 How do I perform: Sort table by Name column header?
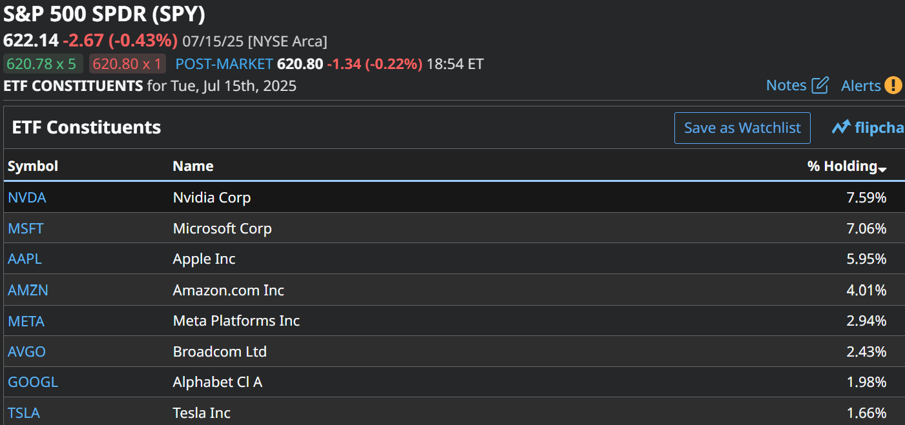coord(193,166)
